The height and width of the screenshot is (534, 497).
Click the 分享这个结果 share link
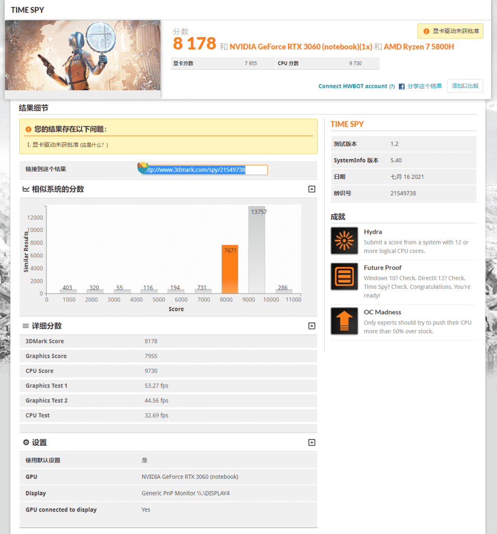tap(424, 86)
